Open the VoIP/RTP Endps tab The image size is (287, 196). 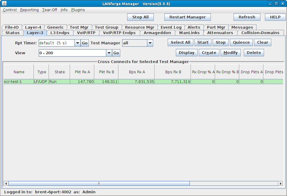[119, 33]
